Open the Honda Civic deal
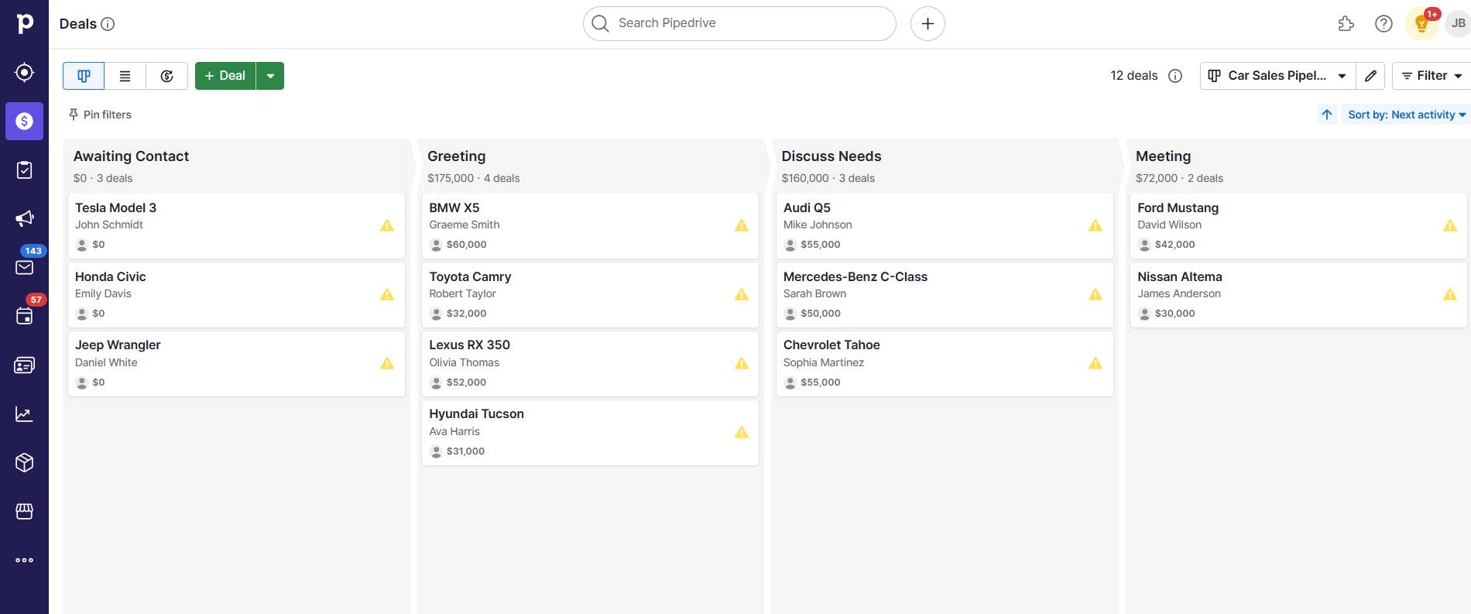 tap(236, 294)
